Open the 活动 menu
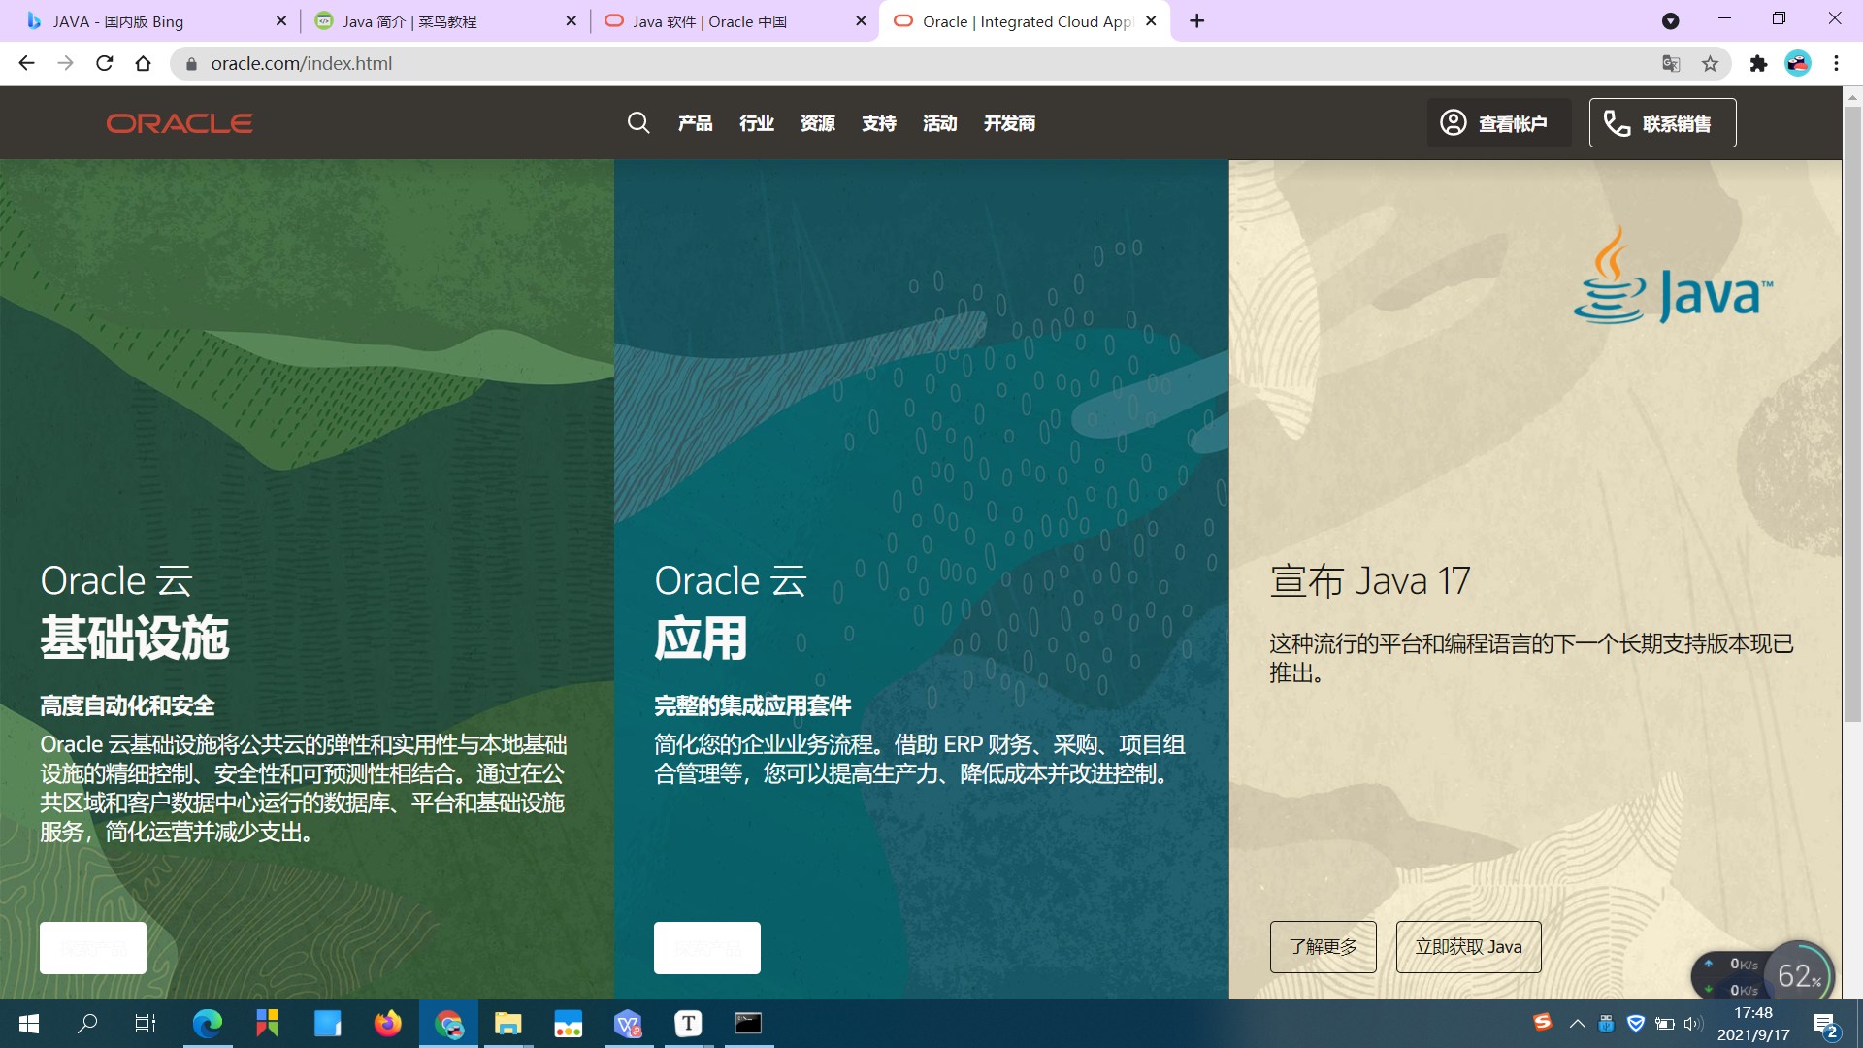 pos(940,123)
